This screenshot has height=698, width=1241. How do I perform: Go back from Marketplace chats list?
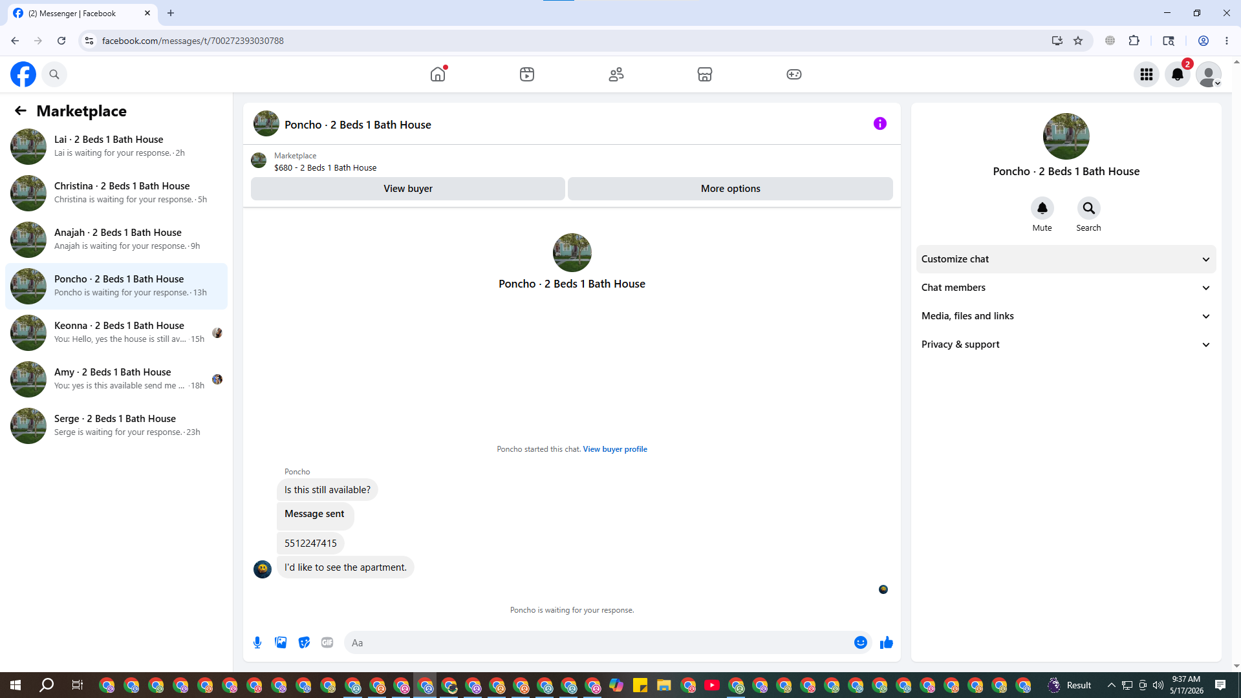point(21,111)
